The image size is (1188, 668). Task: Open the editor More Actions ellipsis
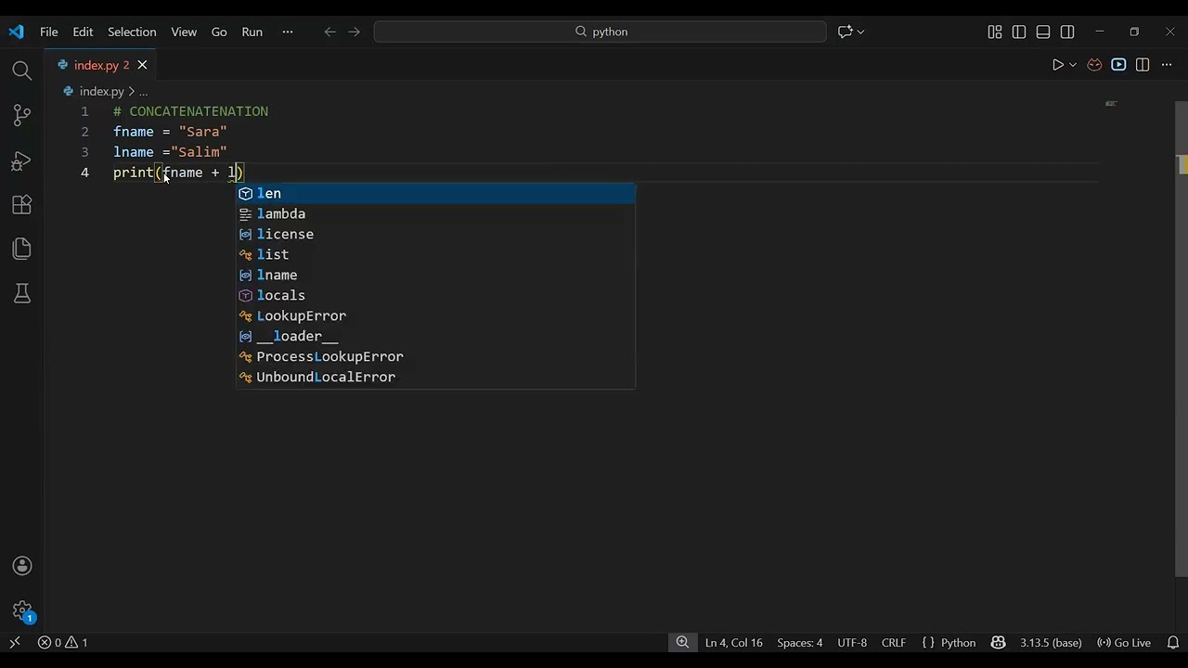[x=1167, y=65]
